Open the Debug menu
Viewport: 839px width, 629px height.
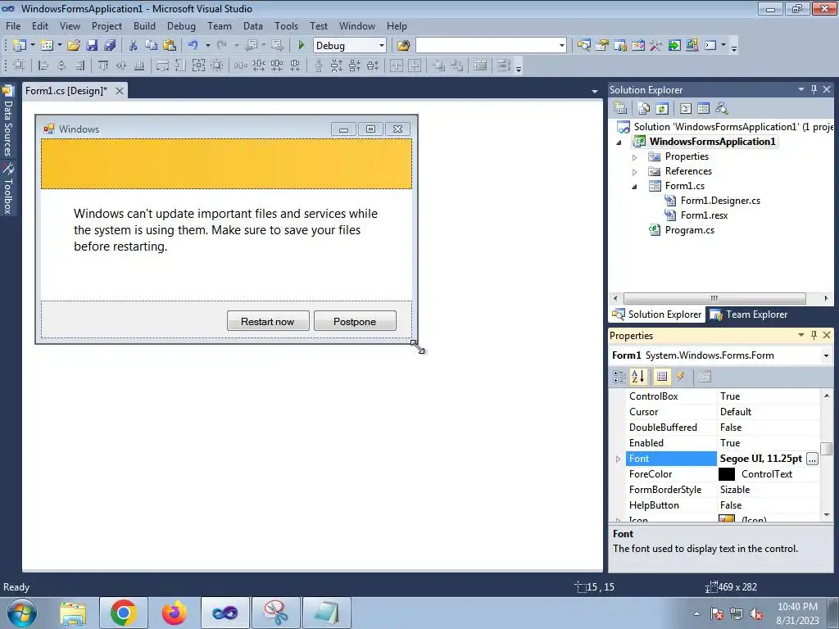click(x=181, y=25)
